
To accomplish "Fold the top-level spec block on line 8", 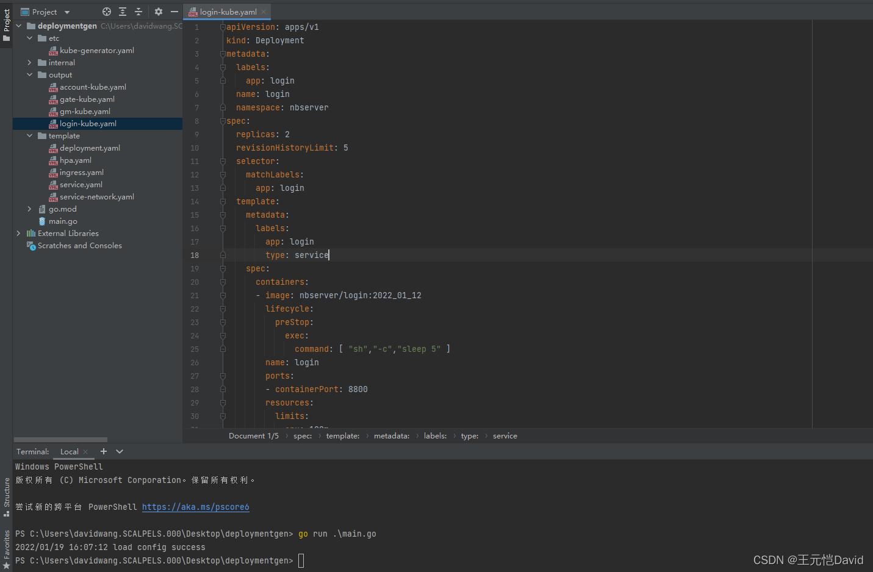I will [223, 121].
